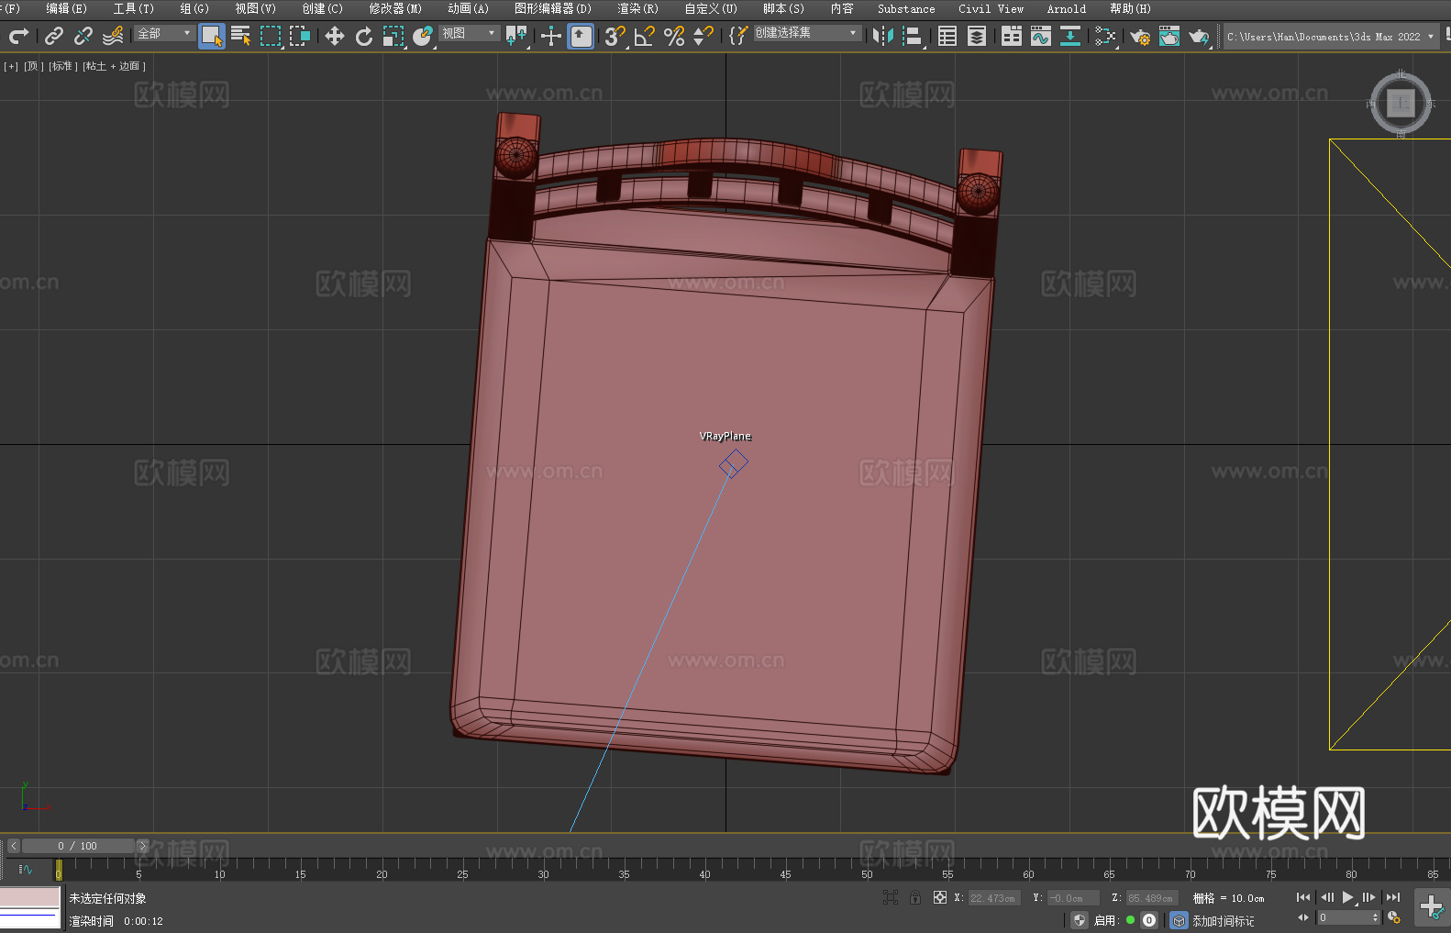Click Go to Start playback button
Viewport: 1451px width, 933px height.
click(x=1302, y=897)
